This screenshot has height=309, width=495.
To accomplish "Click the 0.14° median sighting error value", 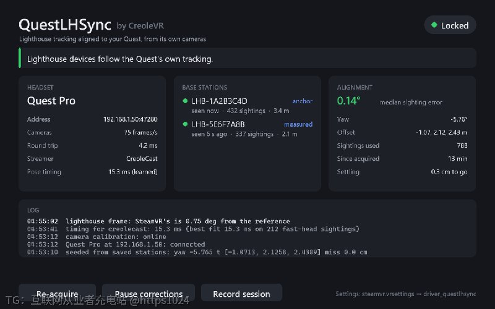I will click(348, 101).
